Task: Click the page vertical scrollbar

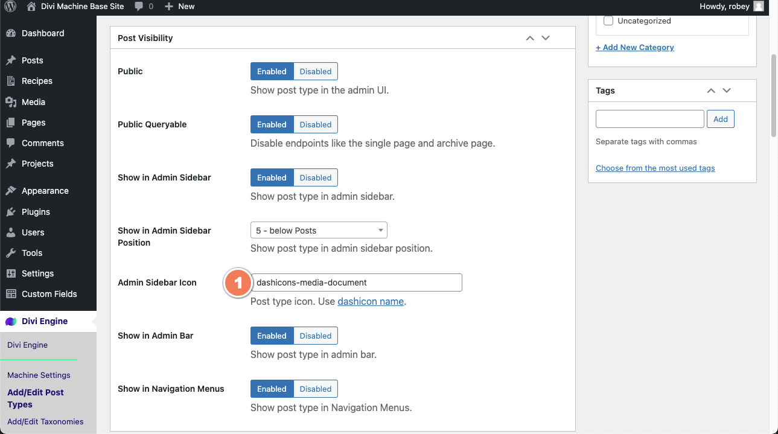Action: pyautogui.click(x=774, y=97)
